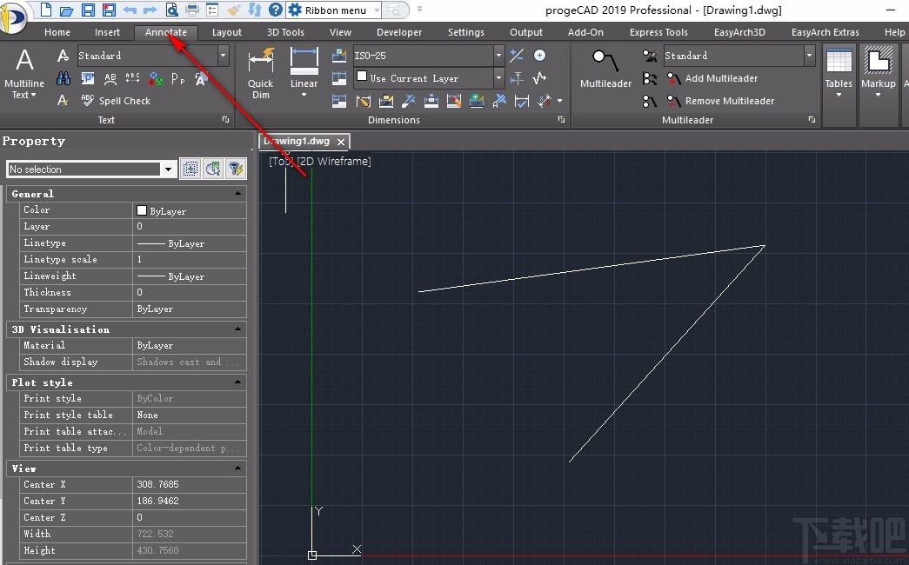Click Remove Multileader

click(720, 101)
